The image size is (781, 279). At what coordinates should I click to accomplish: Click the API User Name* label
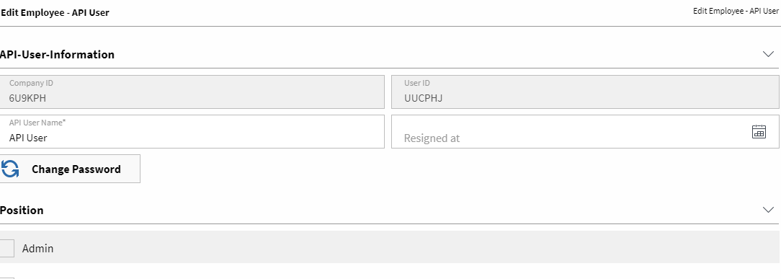click(37, 123)
